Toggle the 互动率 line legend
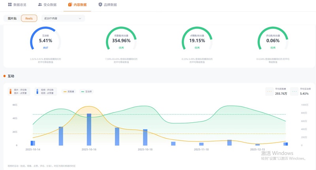The image size is (316, 170). click(x=87, y=92)
